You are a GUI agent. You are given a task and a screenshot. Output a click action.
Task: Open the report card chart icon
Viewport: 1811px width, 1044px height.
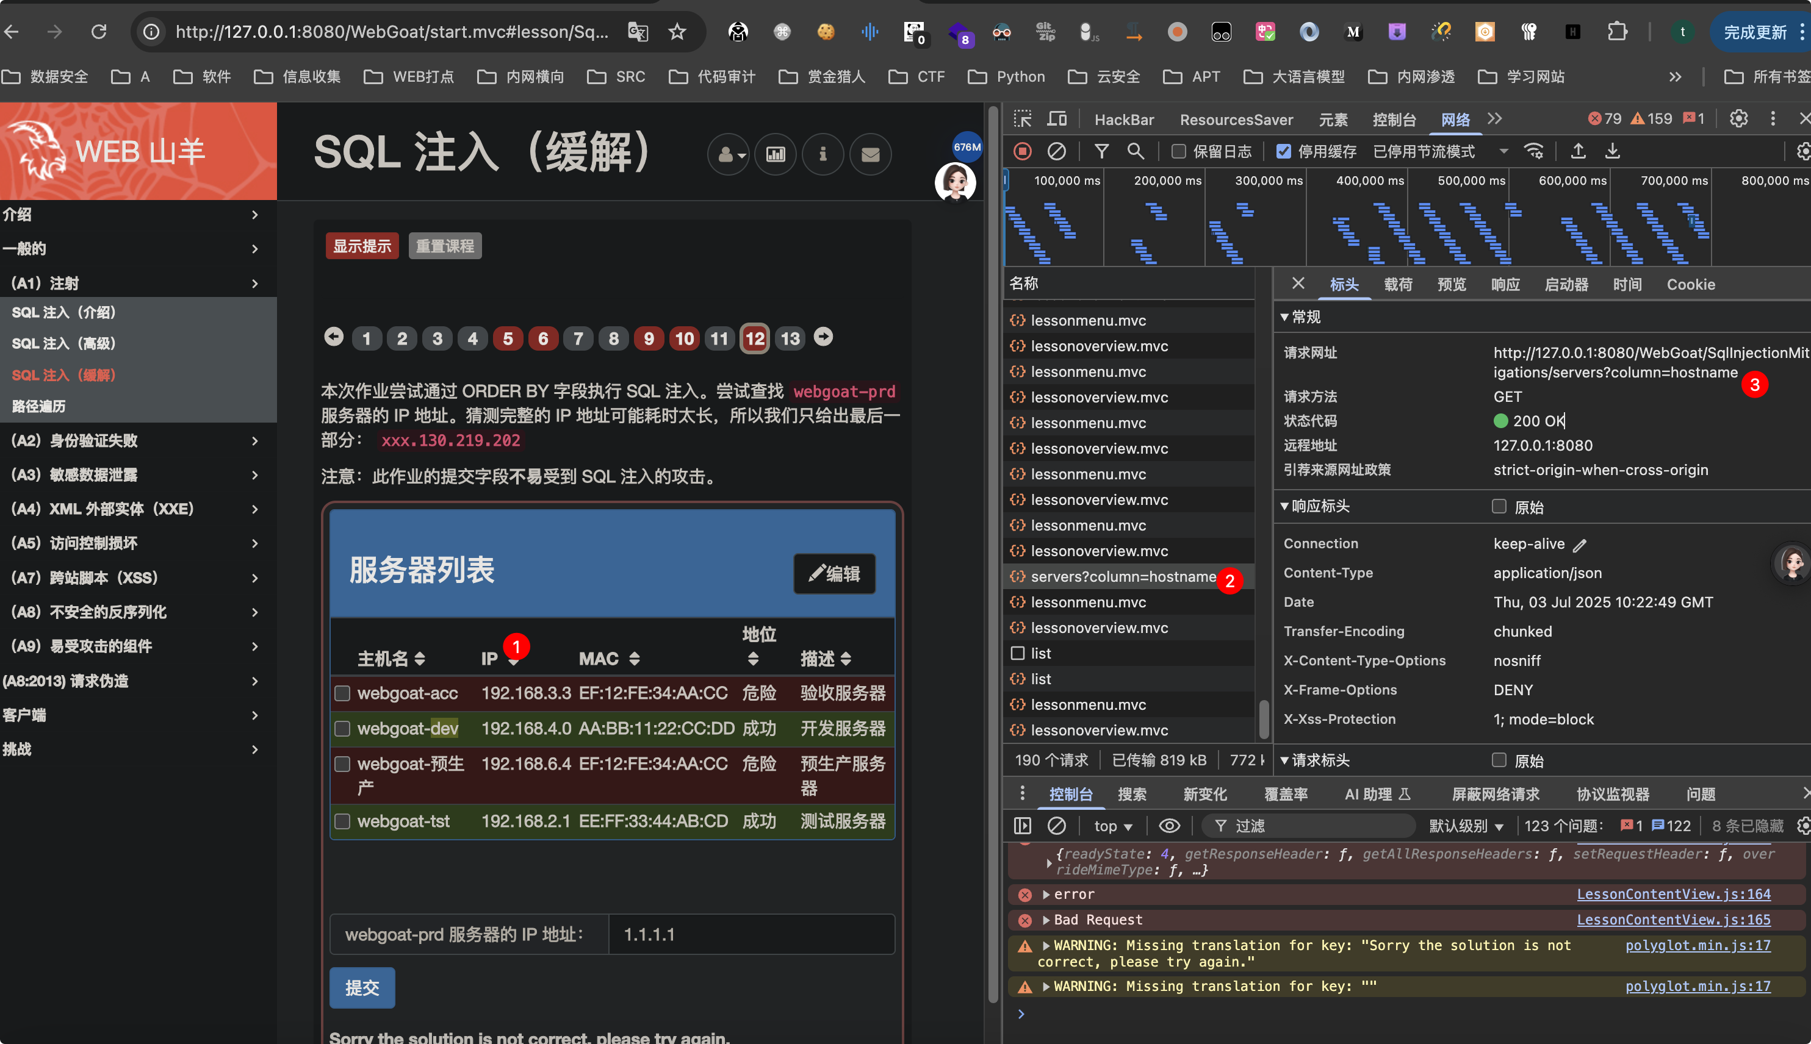point(776,154)
